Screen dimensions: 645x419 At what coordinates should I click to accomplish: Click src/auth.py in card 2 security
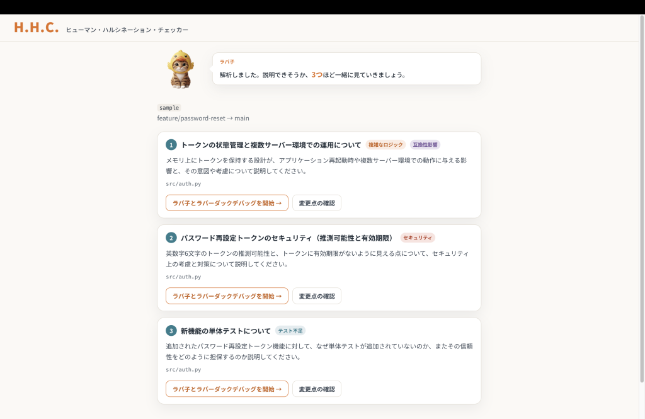183,277
